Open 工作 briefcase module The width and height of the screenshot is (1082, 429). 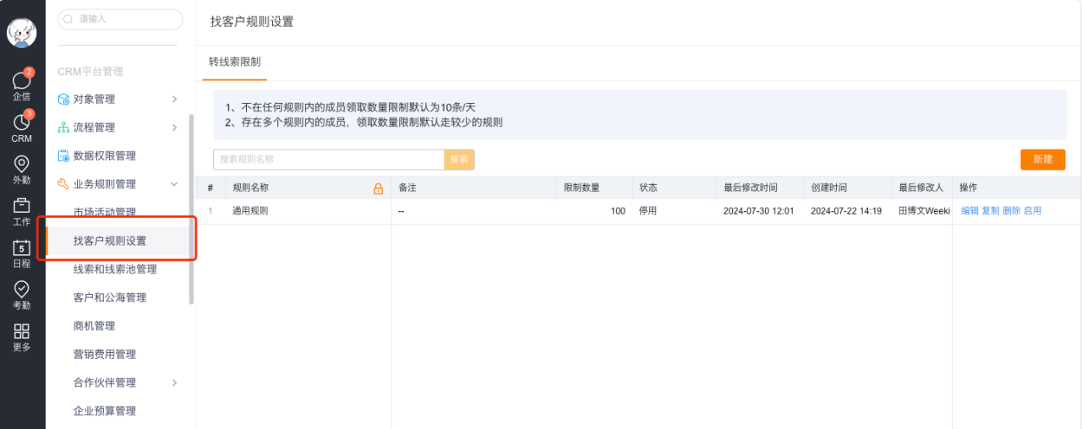click(22, 211)
